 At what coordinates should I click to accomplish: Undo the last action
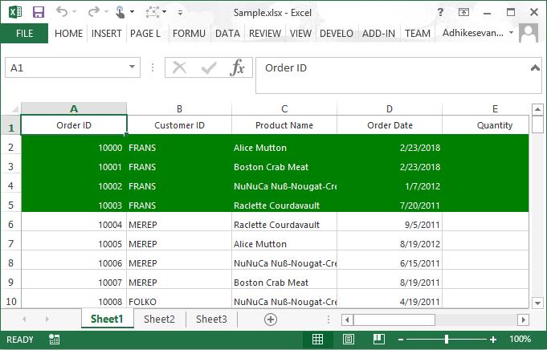tap(62, 12)
